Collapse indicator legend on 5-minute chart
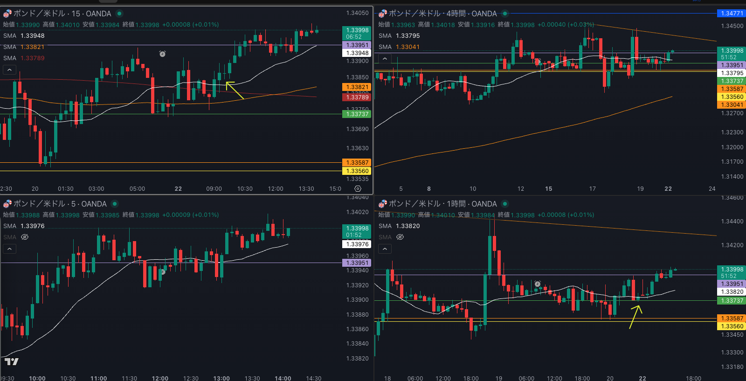 pyautogui.click(x=9, y=249)
